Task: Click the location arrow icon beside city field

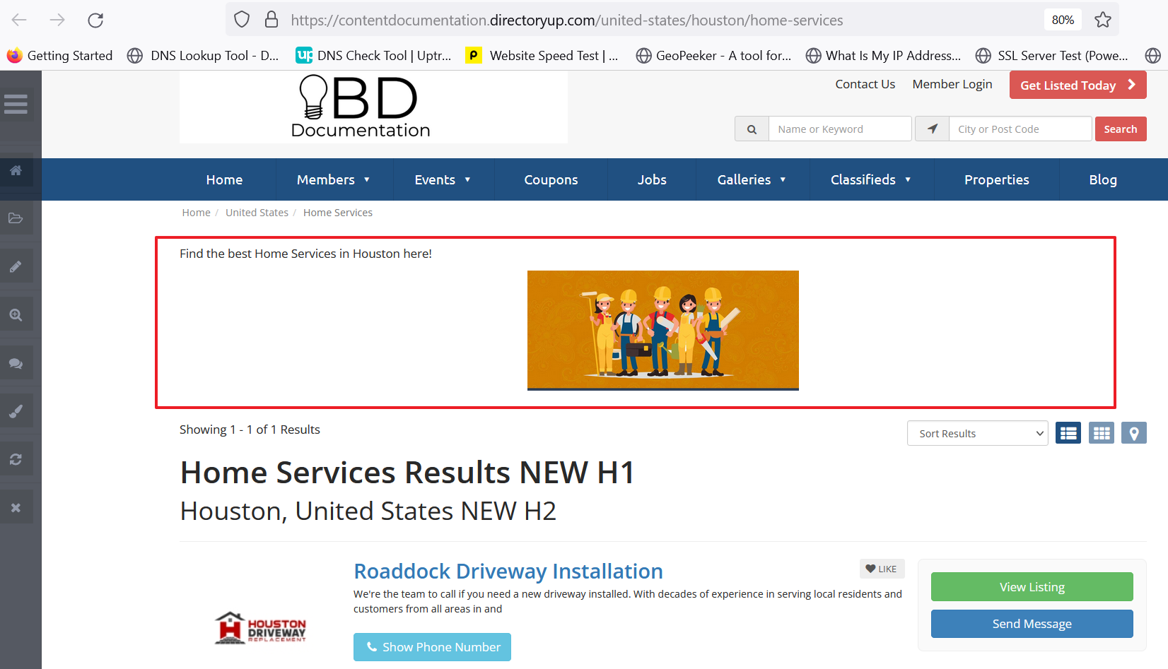Action: [933, 129]
